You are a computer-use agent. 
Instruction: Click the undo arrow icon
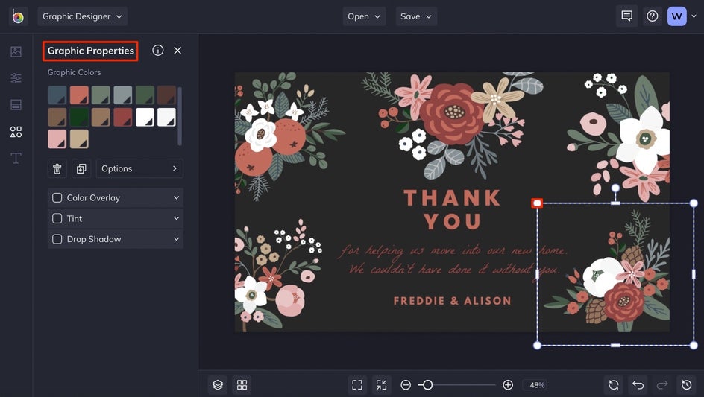[638, 385]
